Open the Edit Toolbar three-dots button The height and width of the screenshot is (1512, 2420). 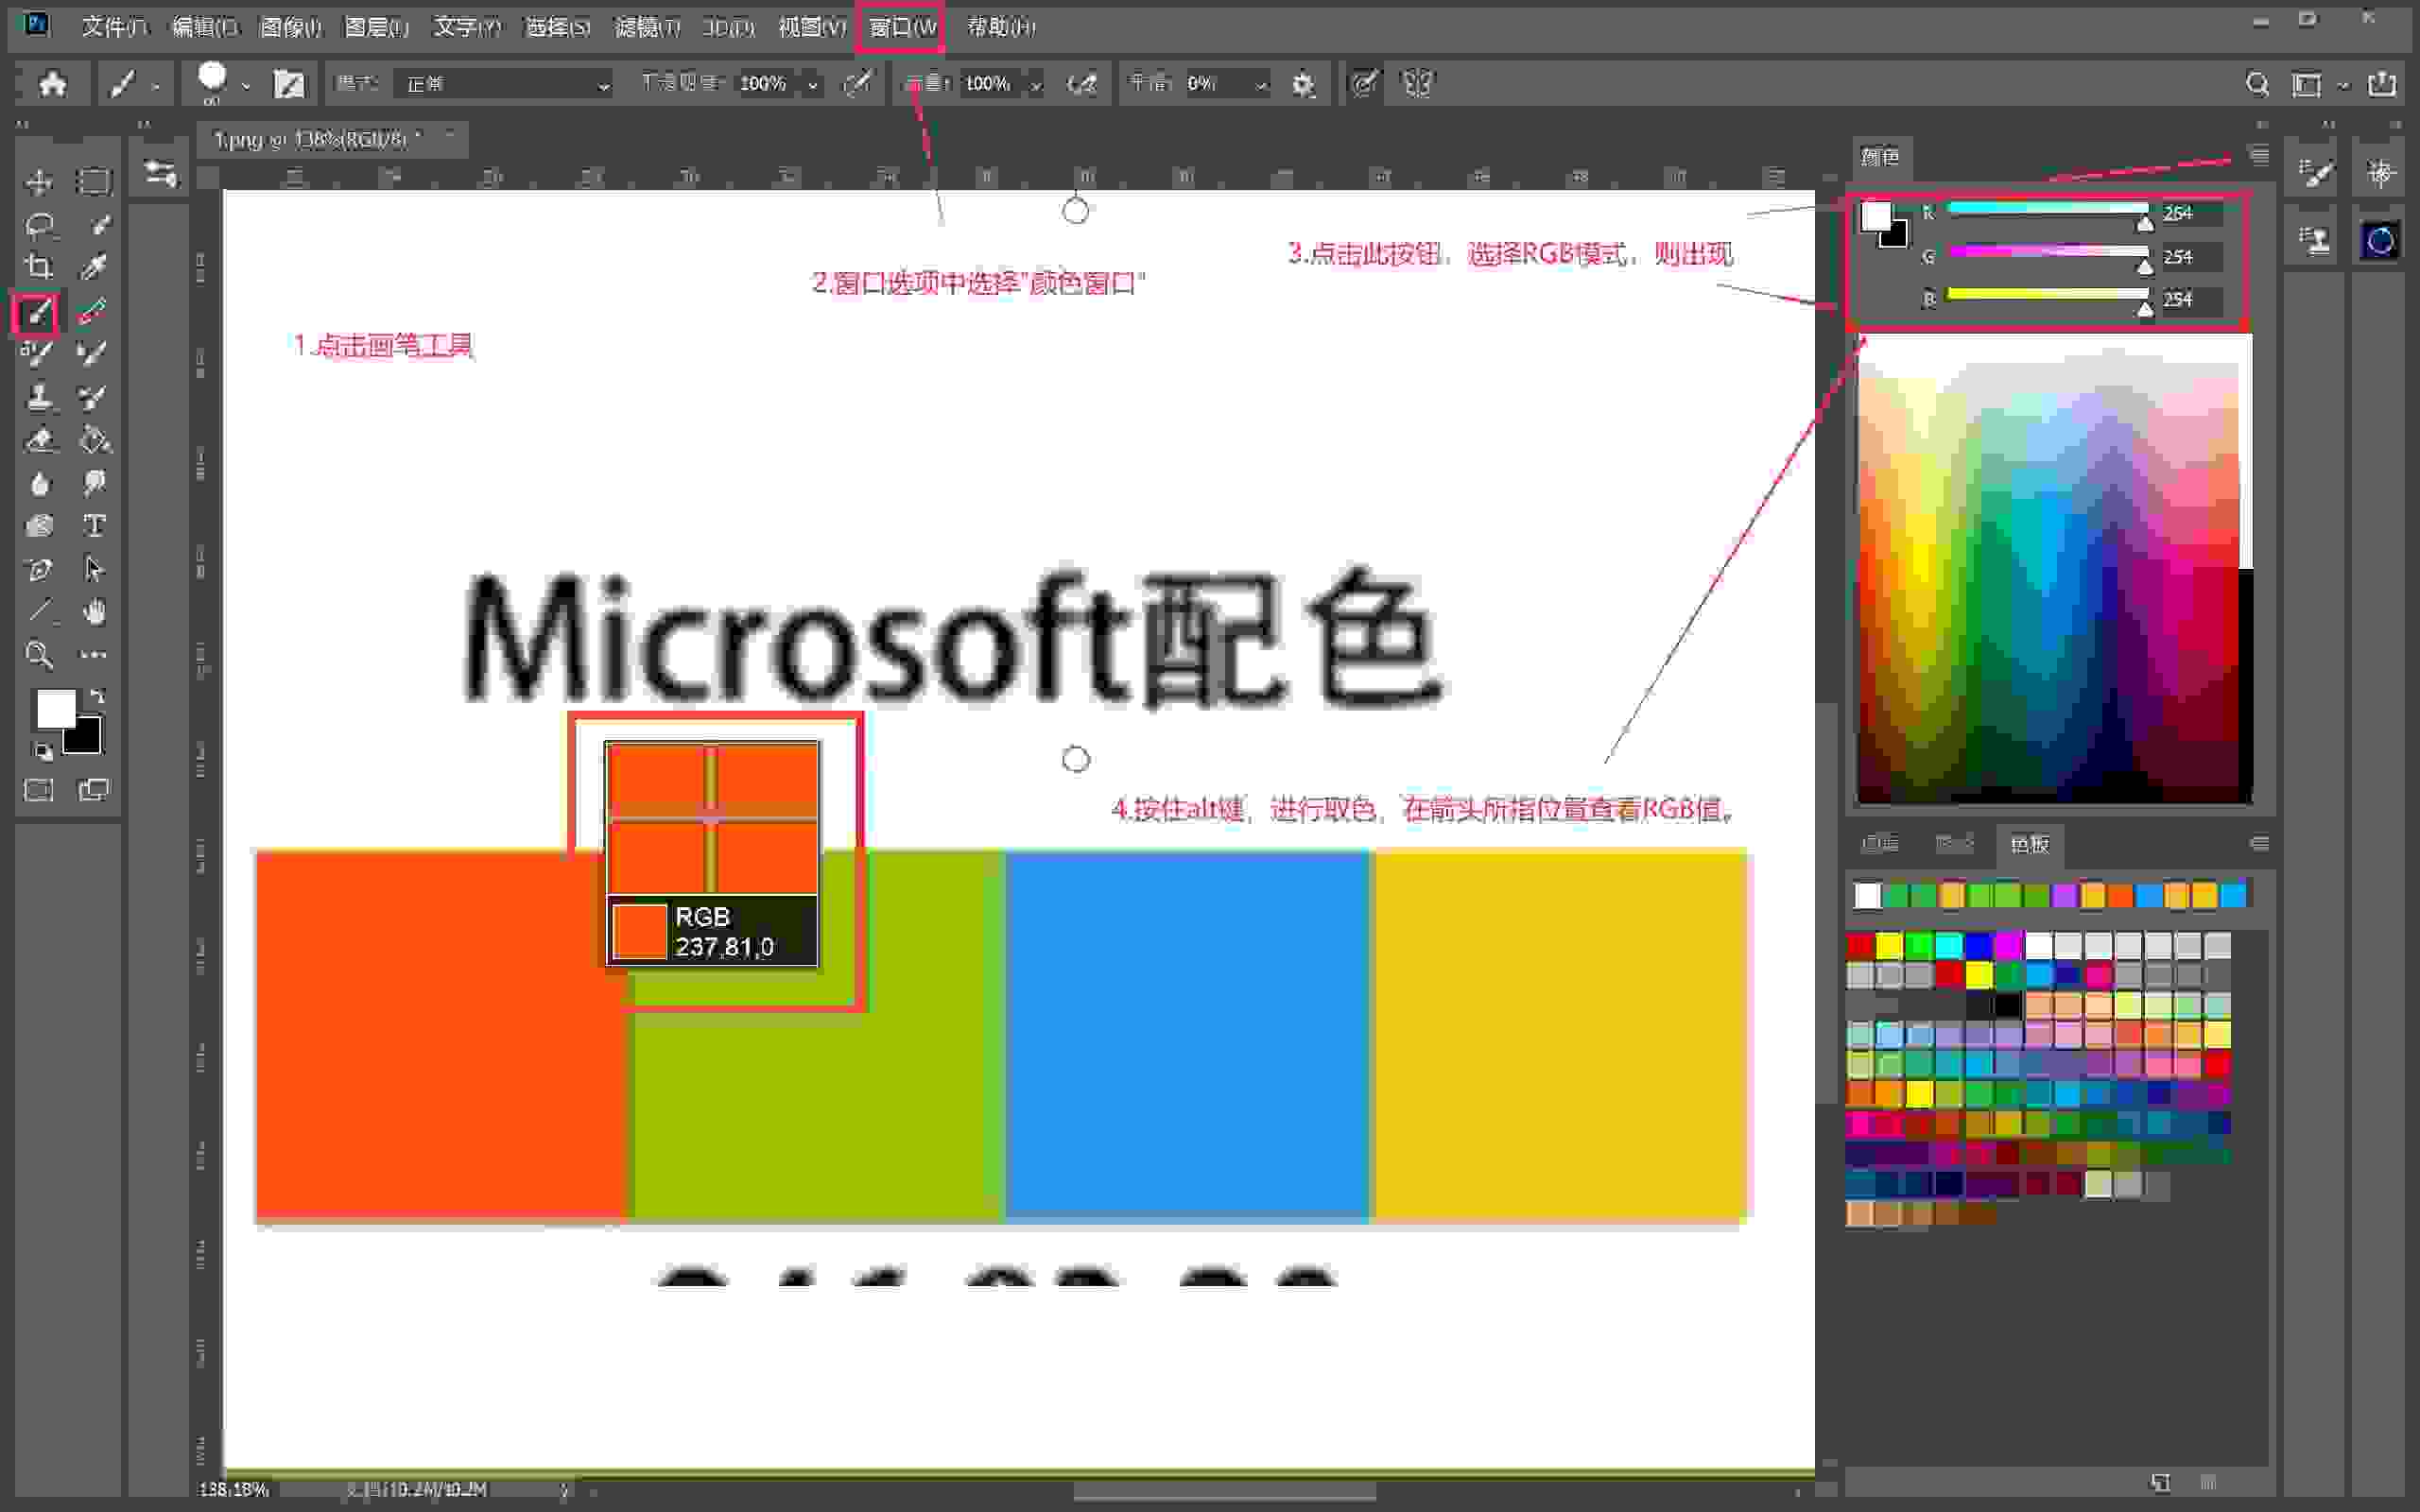pos(94,655)
